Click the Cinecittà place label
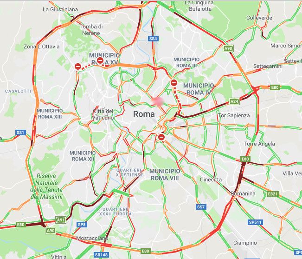The image size is (302, 259). coord(211,179)
